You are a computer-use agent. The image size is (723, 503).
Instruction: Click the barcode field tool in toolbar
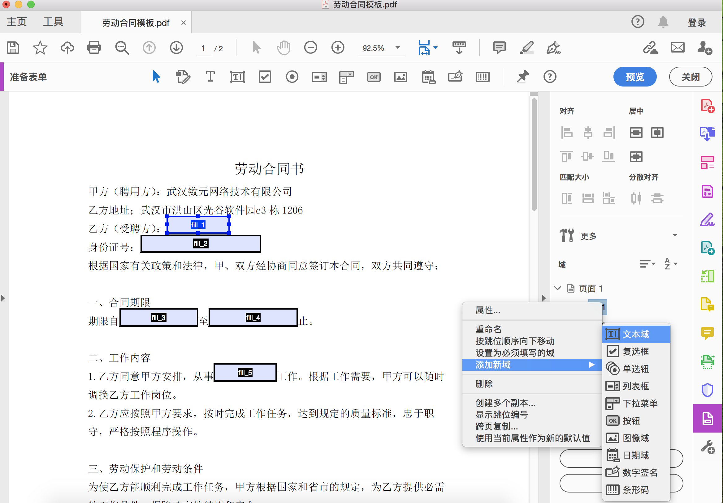(x=483, y=77)
